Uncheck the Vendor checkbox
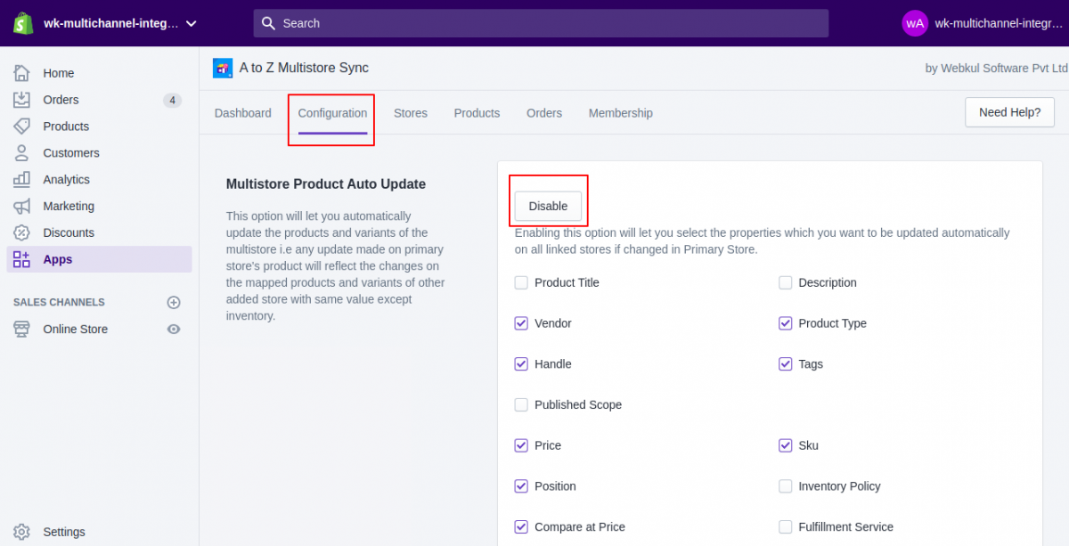 point(521,323)
